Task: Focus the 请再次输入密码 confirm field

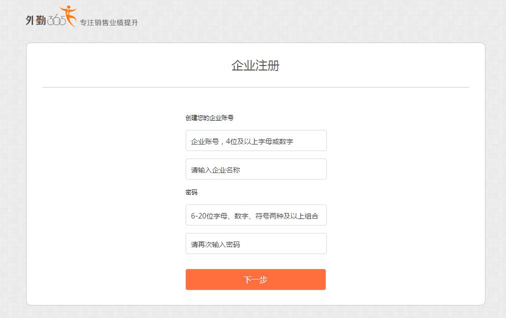Action: 256,244
